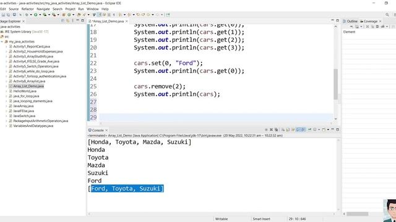Run the program with green Run icon
The image size is (396, 222).
36,15
